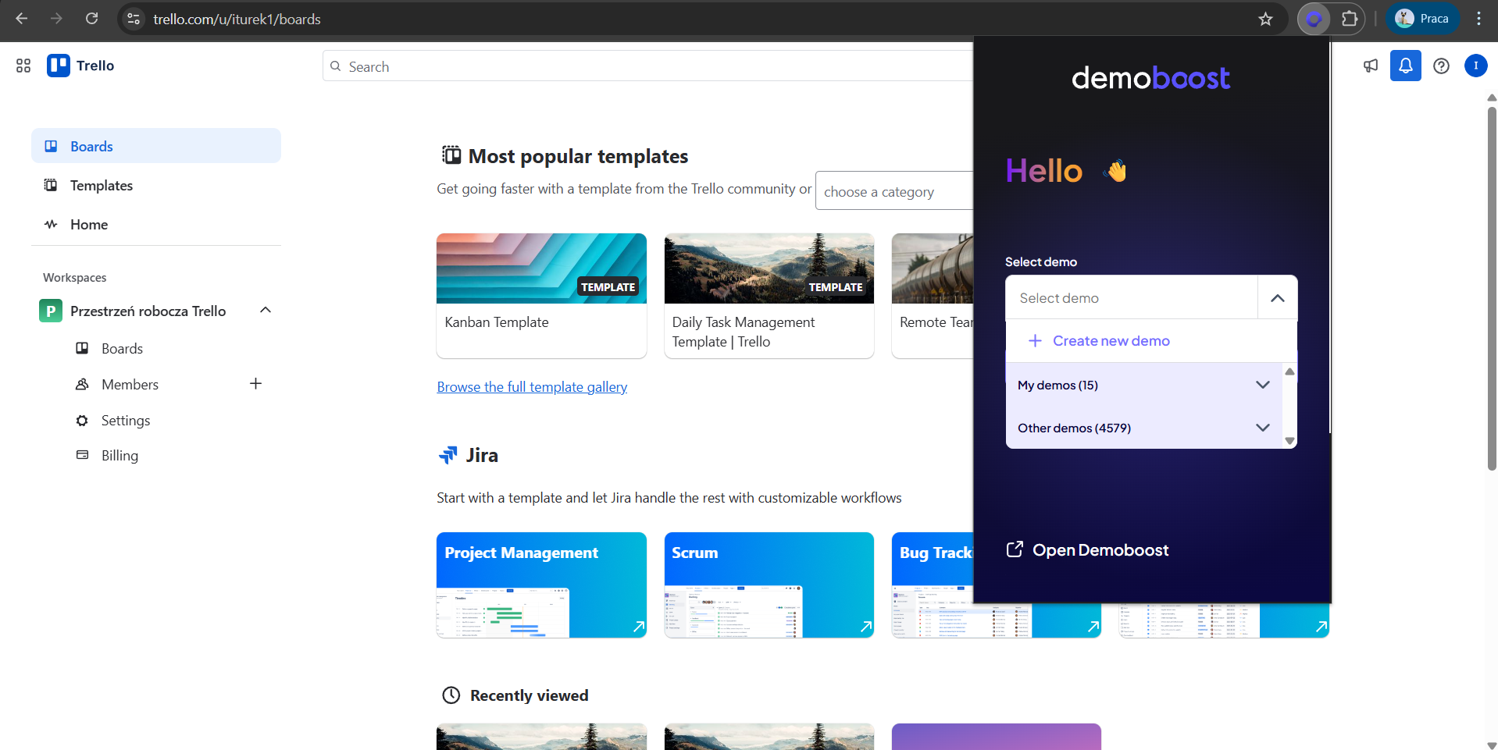Open the browser extensions puzzle icon
Screen dimensions: 1498x750
(1349, 19)
